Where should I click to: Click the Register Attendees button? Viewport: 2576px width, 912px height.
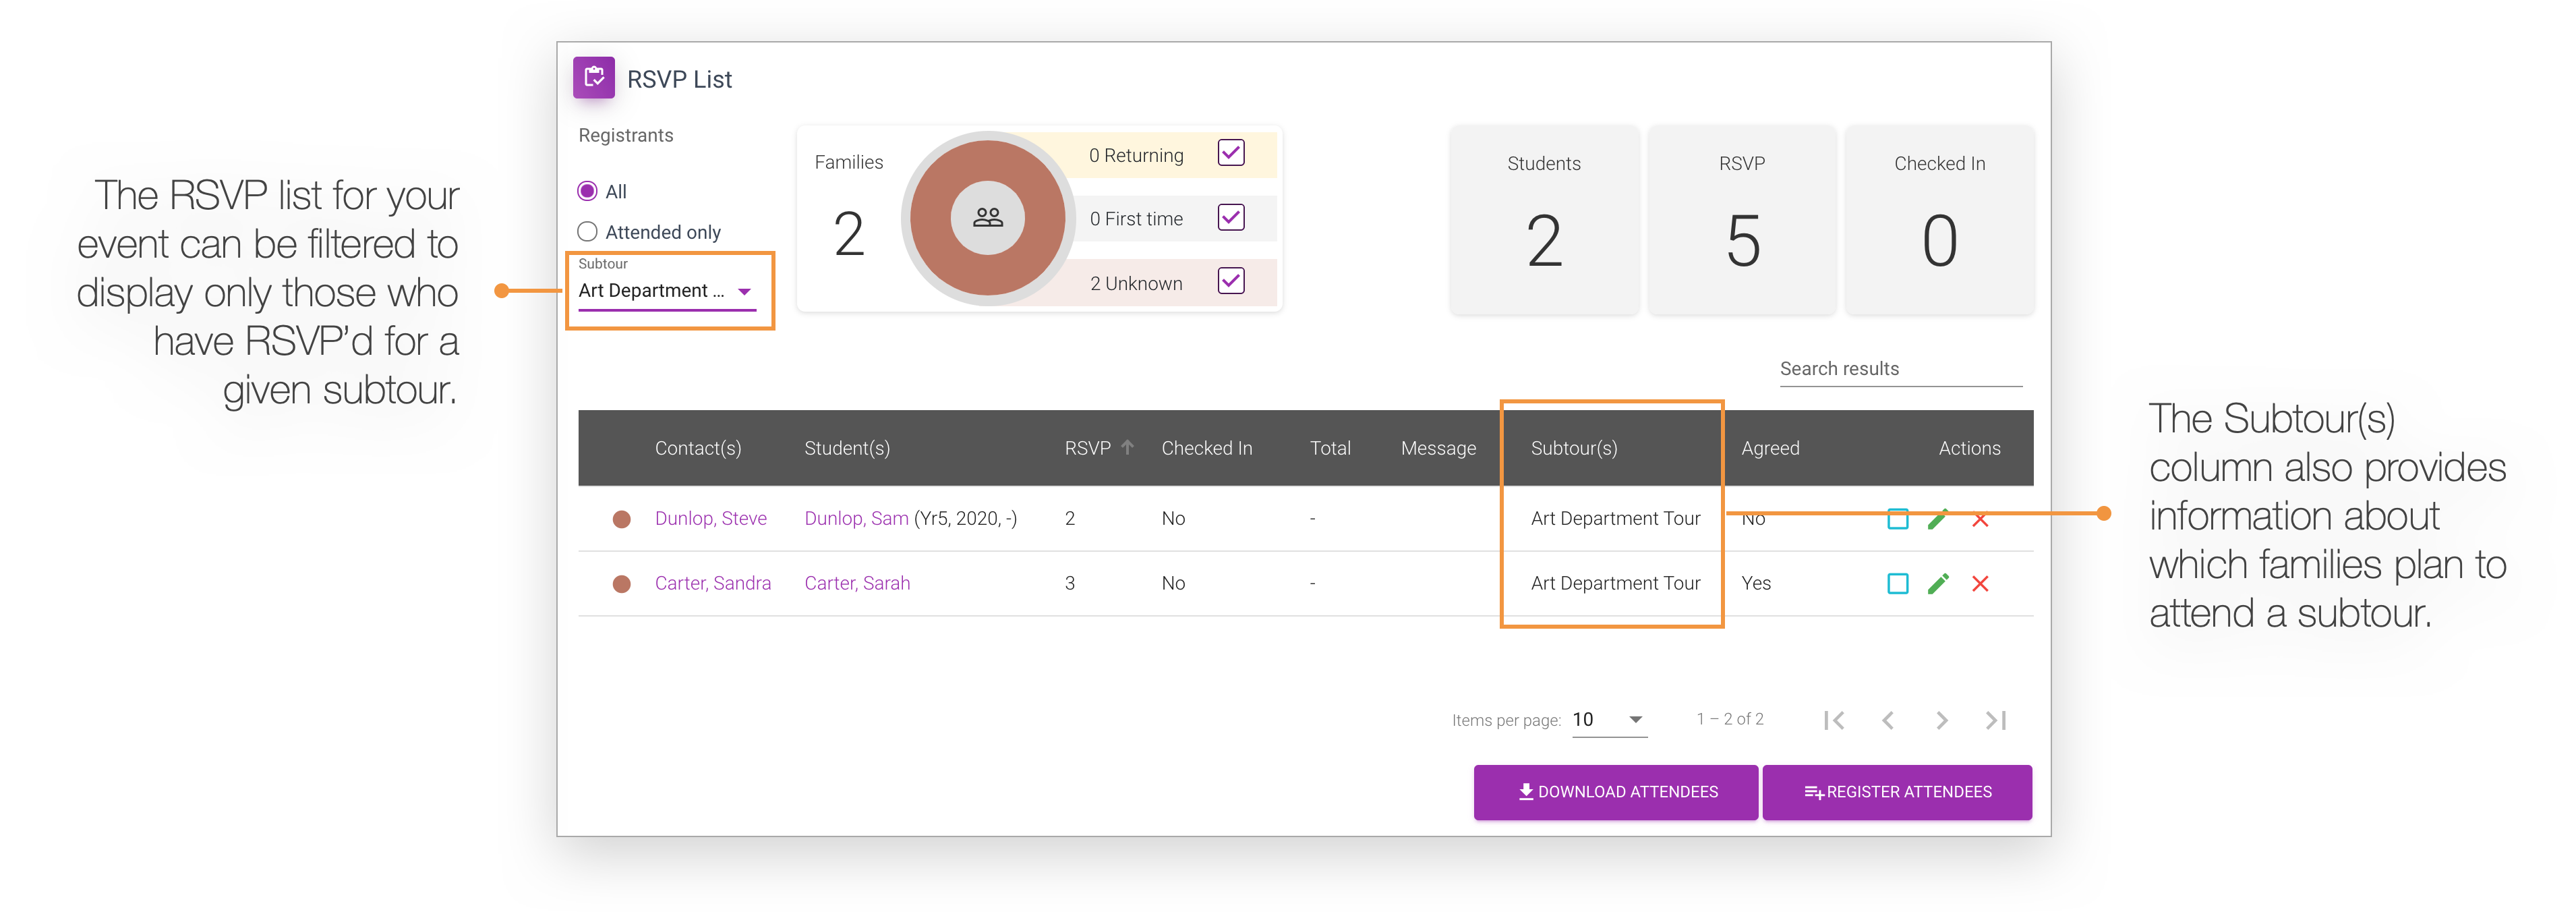(x=1896, y=792)
